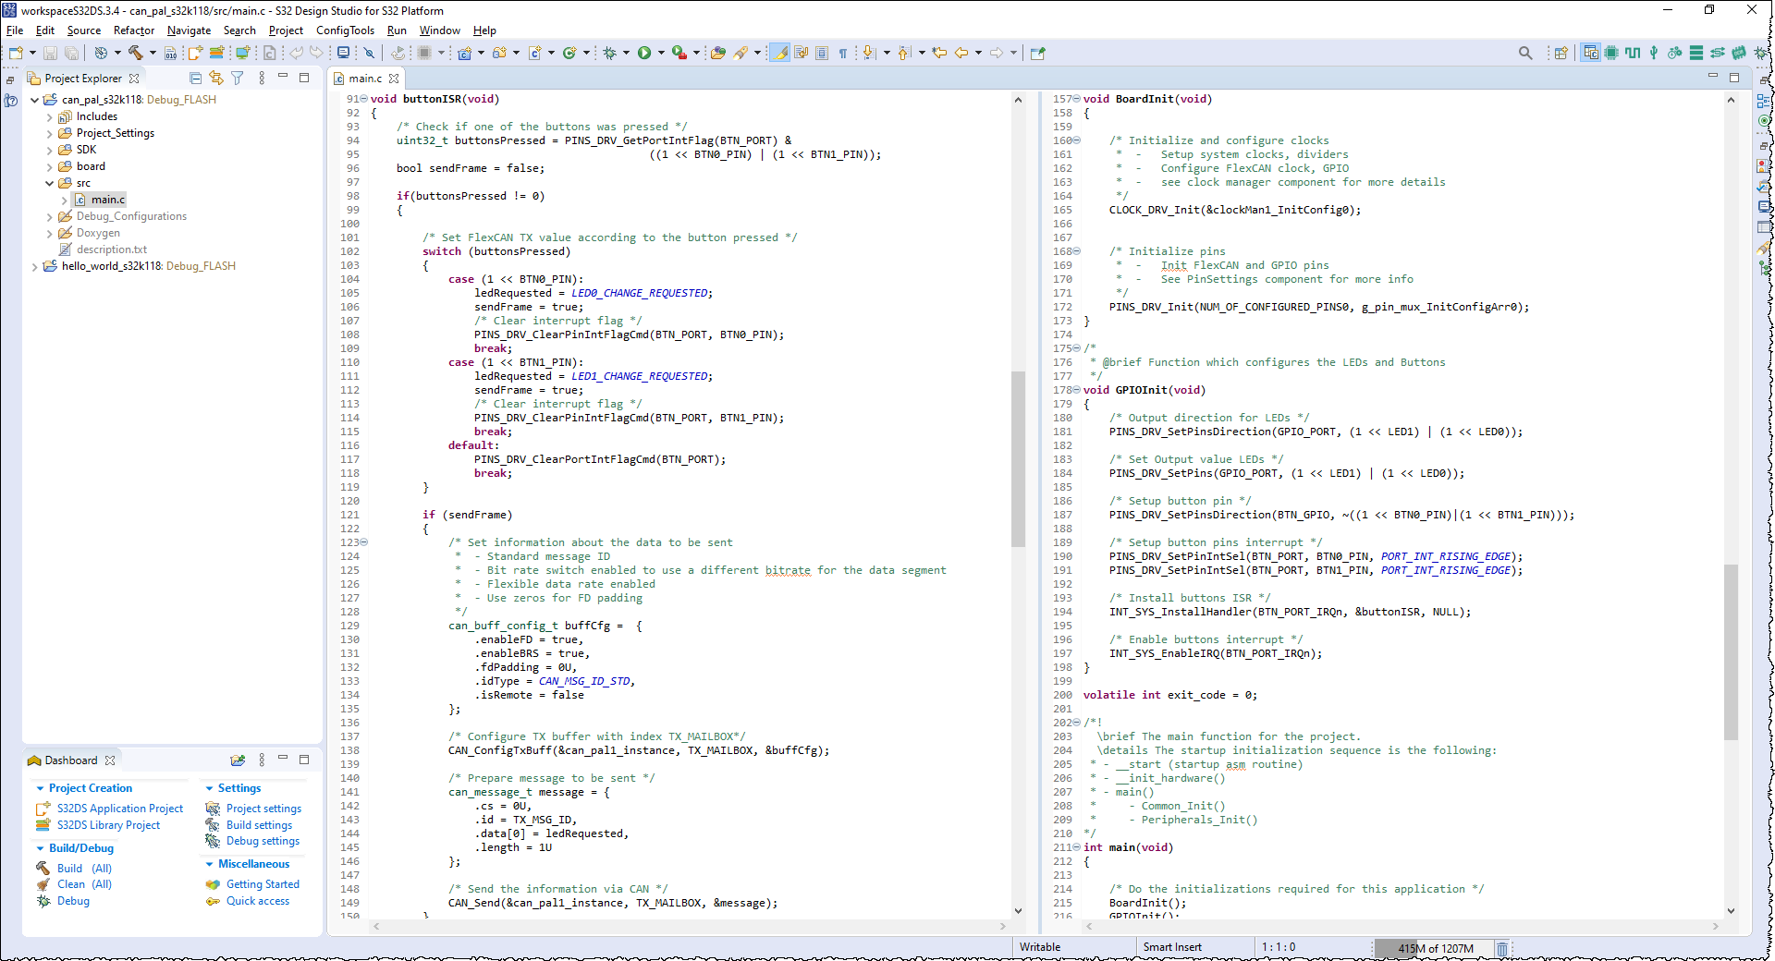Screen dimensions: 1775x961
Task: Collapse the buttonISR function fold marker
Action: [x=364, y=99]
